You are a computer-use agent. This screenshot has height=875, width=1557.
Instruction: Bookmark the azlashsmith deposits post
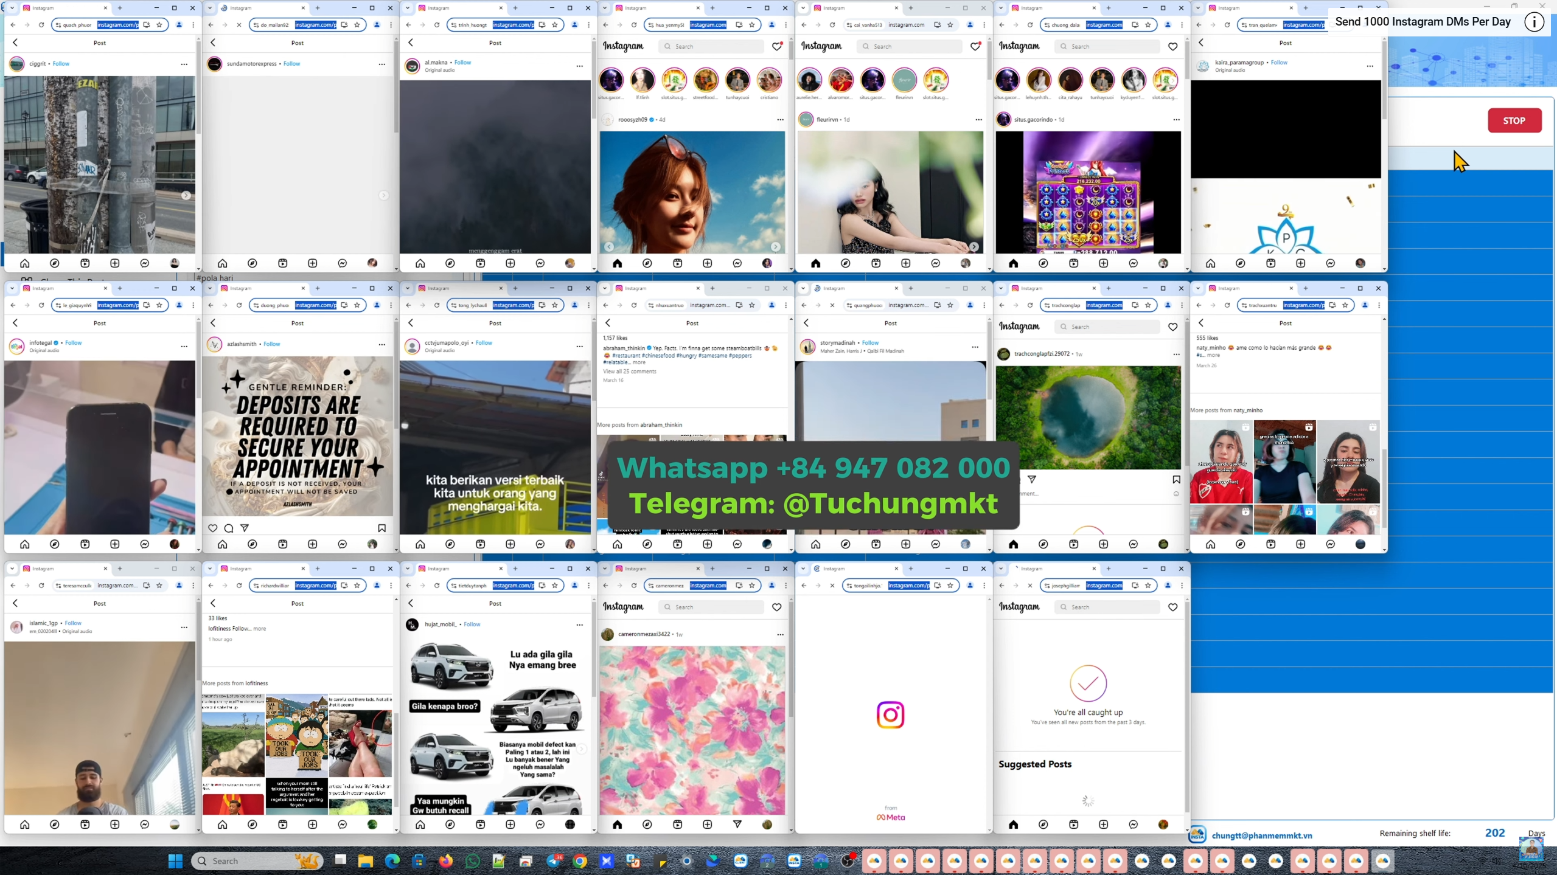click(x=381, y=528)
